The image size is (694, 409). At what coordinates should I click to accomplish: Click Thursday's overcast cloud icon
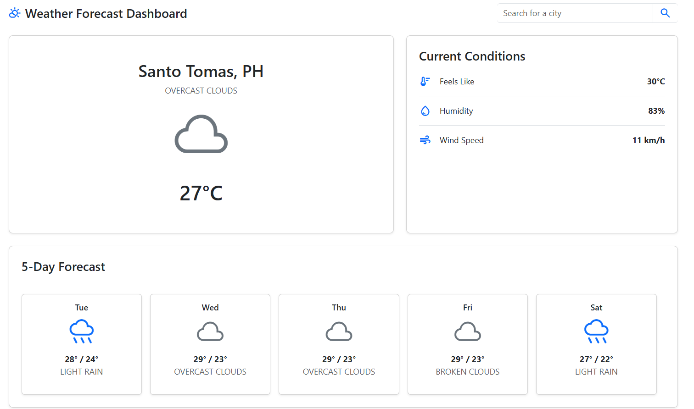[x=339, y=332]
